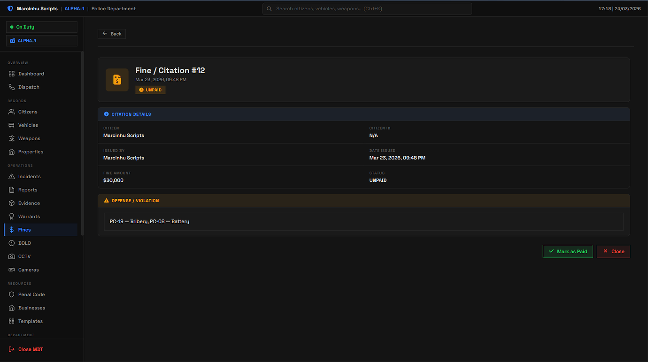This screenshot has height=362, width=648.
Task: Click the BOLO alert icon
Action: 12,243
